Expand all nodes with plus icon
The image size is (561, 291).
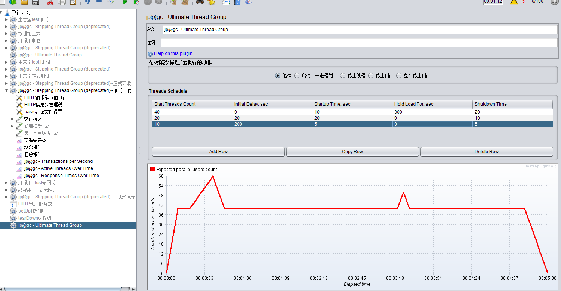(x=88, y=2)
